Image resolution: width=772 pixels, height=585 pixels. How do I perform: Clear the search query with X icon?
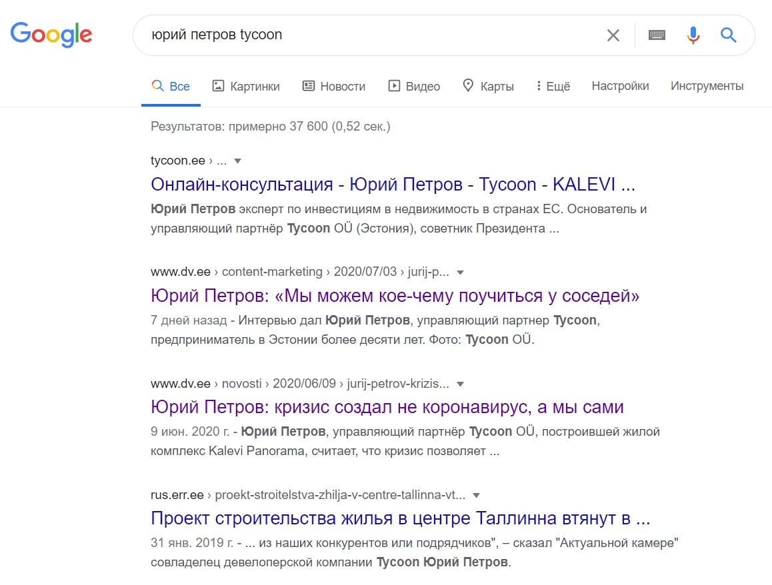click(x=613, y=35)
